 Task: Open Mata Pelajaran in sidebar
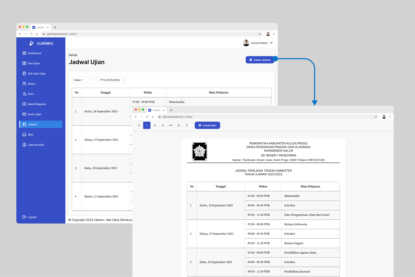point(37,104)
